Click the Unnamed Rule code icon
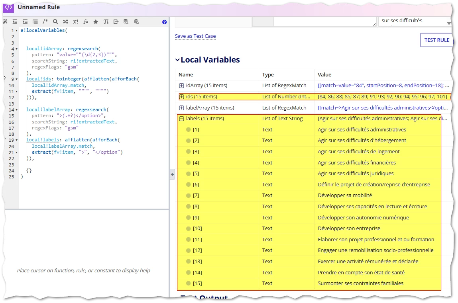 [8, 7]
